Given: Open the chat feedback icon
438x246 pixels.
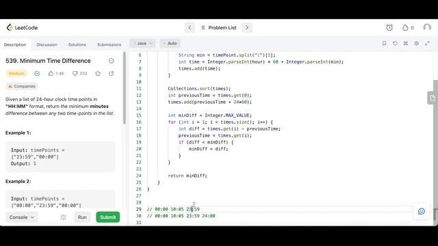Looking at the screenshot, I should (422, 211).
